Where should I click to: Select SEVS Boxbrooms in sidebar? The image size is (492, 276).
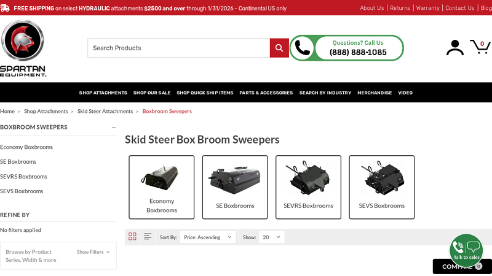[22, 191]
